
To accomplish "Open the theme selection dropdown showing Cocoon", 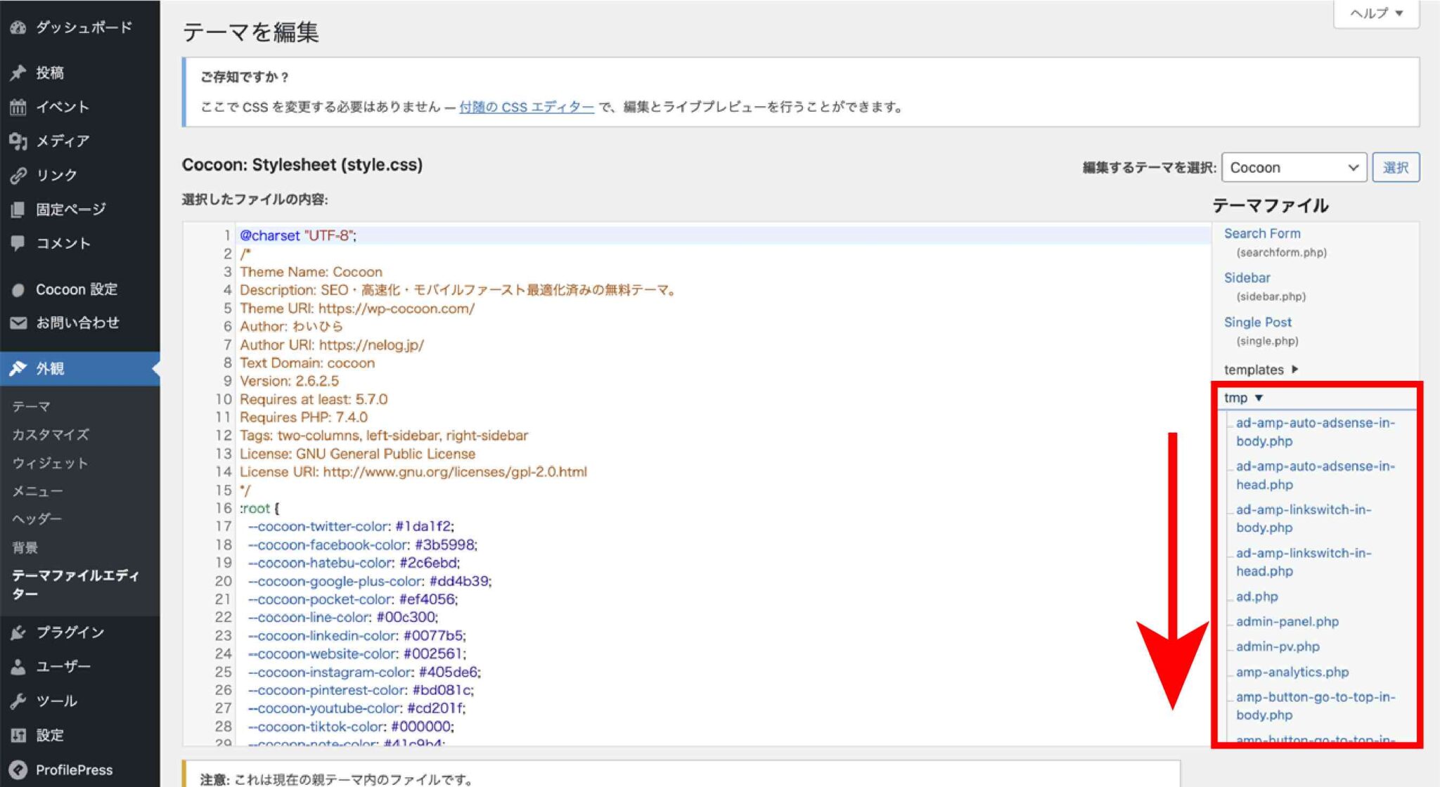I will coord(1294,167).
